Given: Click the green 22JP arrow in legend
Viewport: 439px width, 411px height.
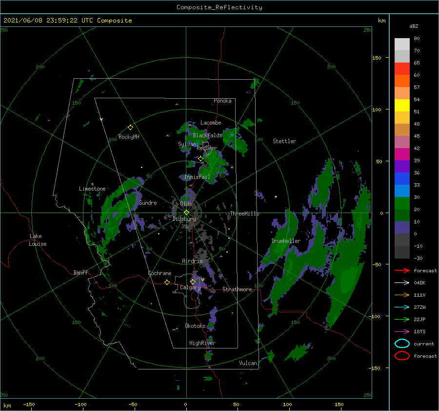Looking at the screenshot, I should (x=402, y=319).
